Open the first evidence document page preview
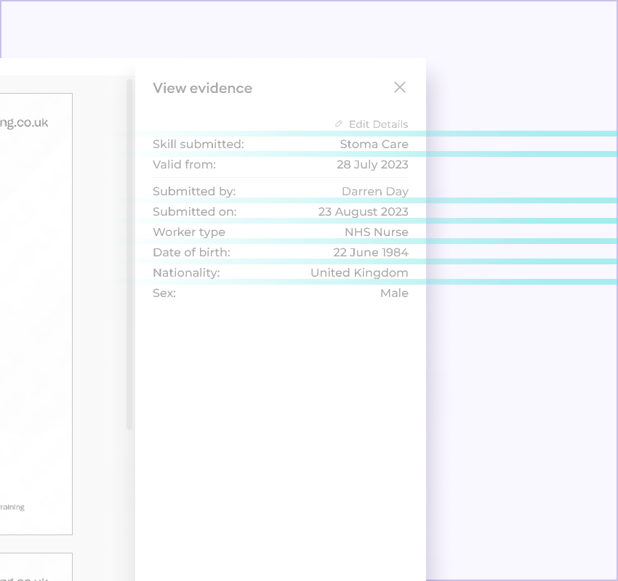The image size is (618, 581). coord(36,314)
